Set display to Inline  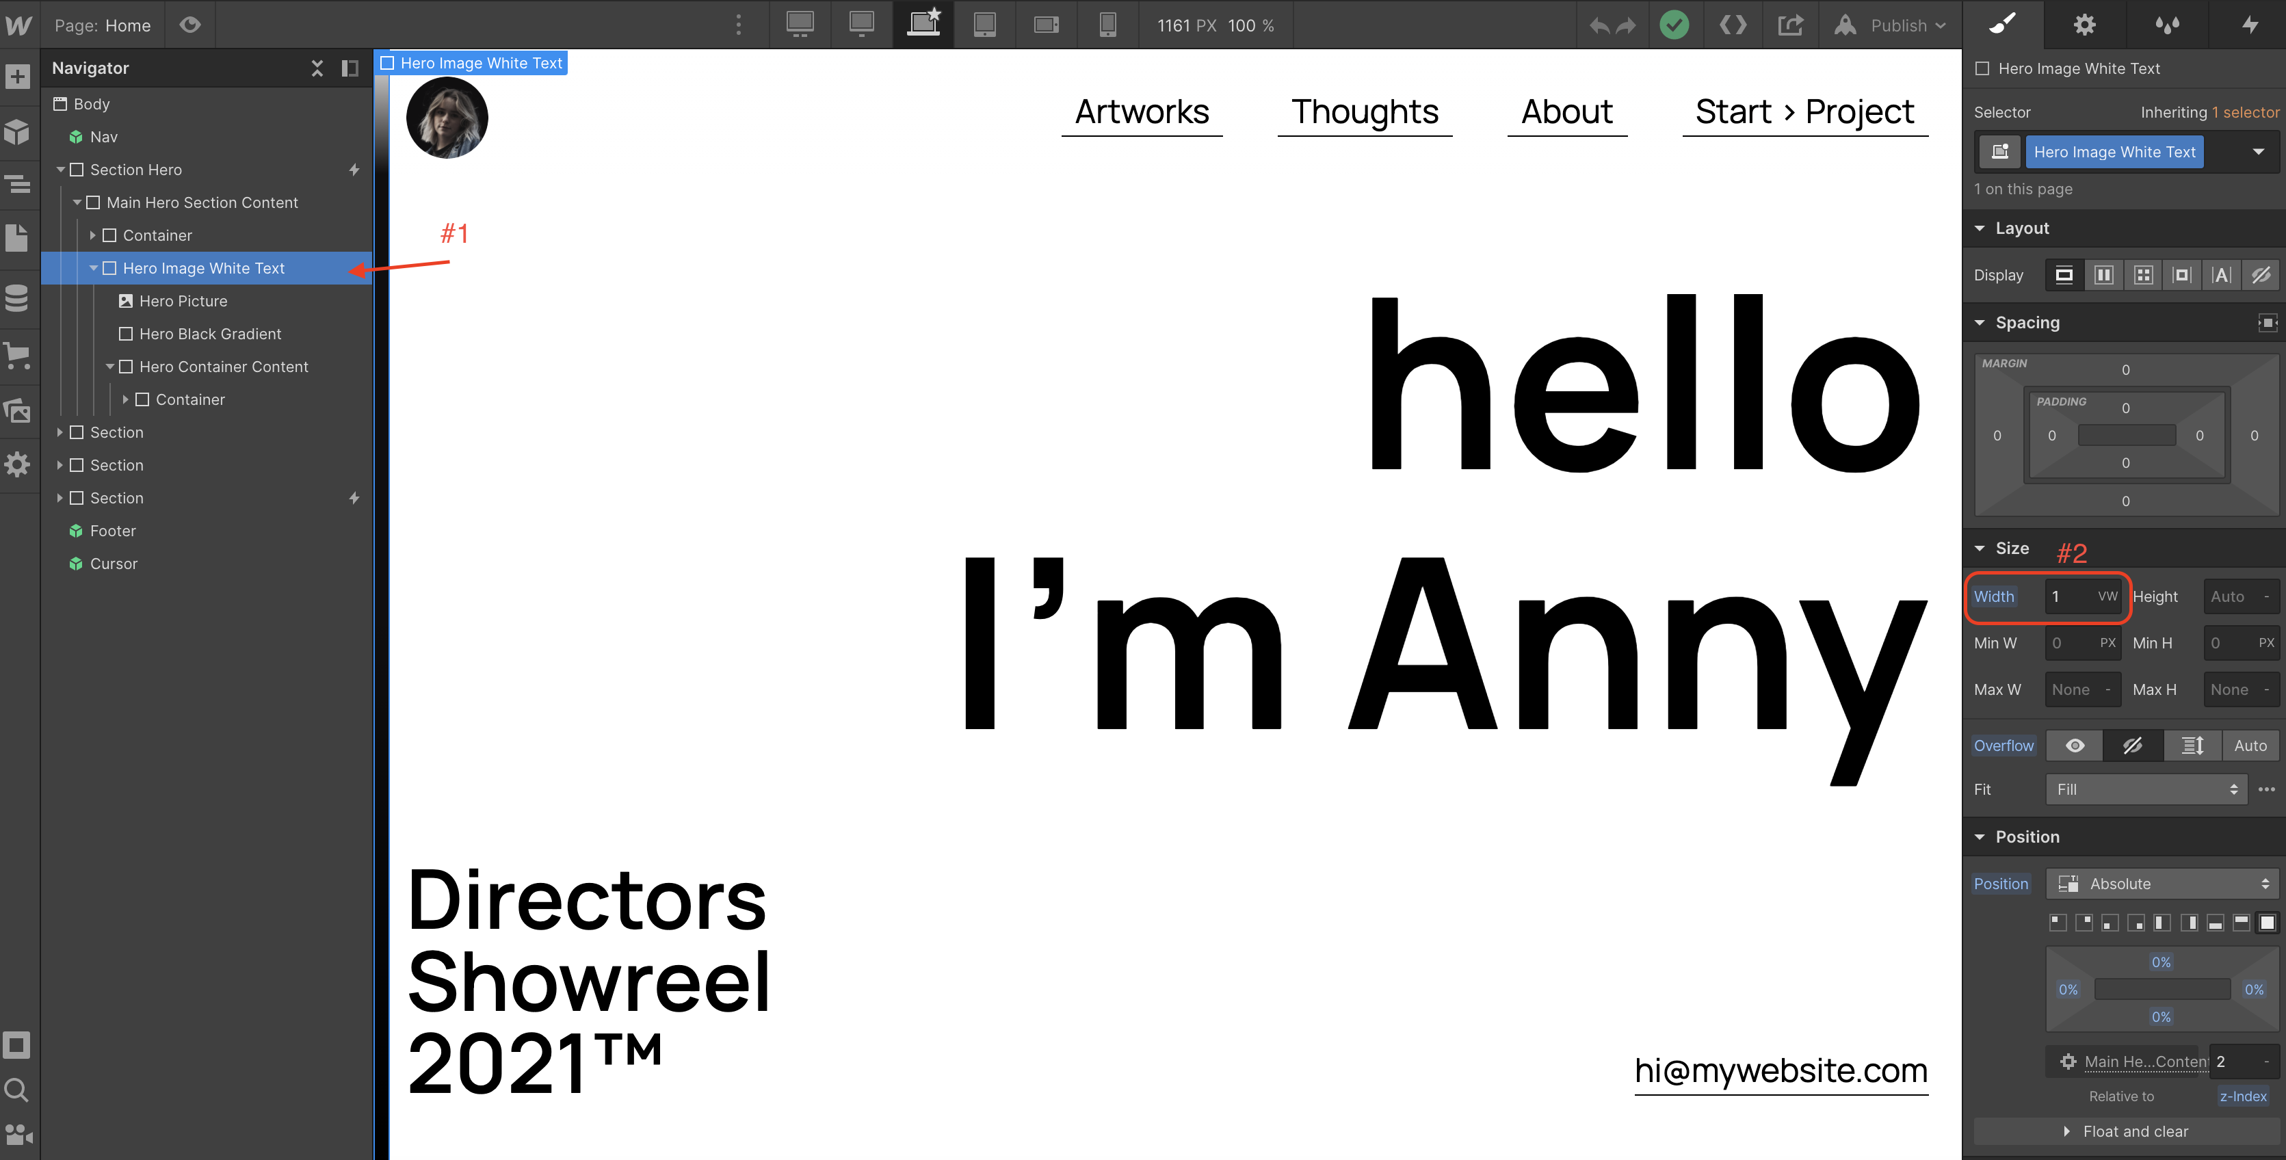pos(2221,275)
